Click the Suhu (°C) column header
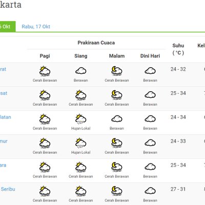This screenshot has height=205, width=205. (x=178, y=49)
